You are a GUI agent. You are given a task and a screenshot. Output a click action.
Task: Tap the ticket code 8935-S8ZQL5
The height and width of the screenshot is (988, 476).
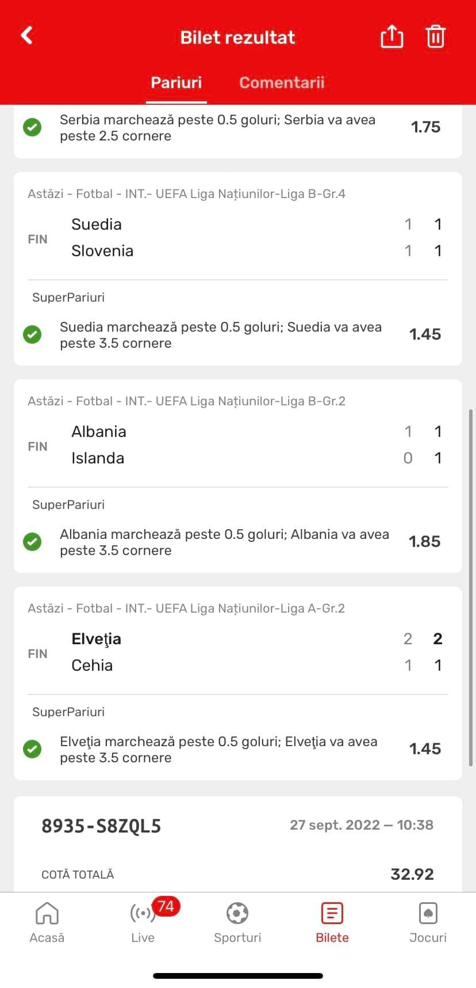(101, 826)
